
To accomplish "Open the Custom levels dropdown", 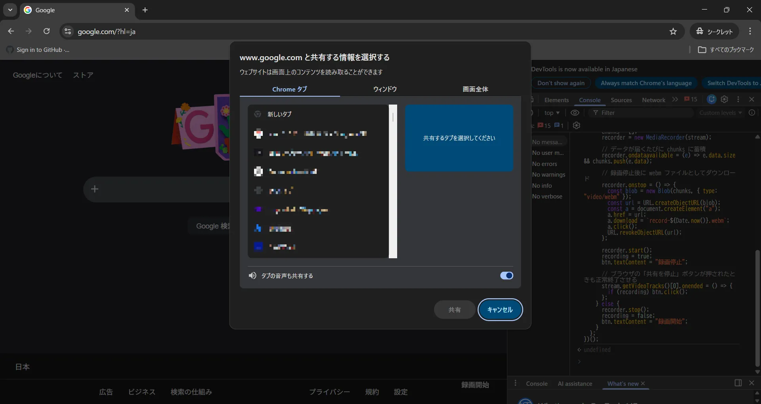I will [720, 113].
